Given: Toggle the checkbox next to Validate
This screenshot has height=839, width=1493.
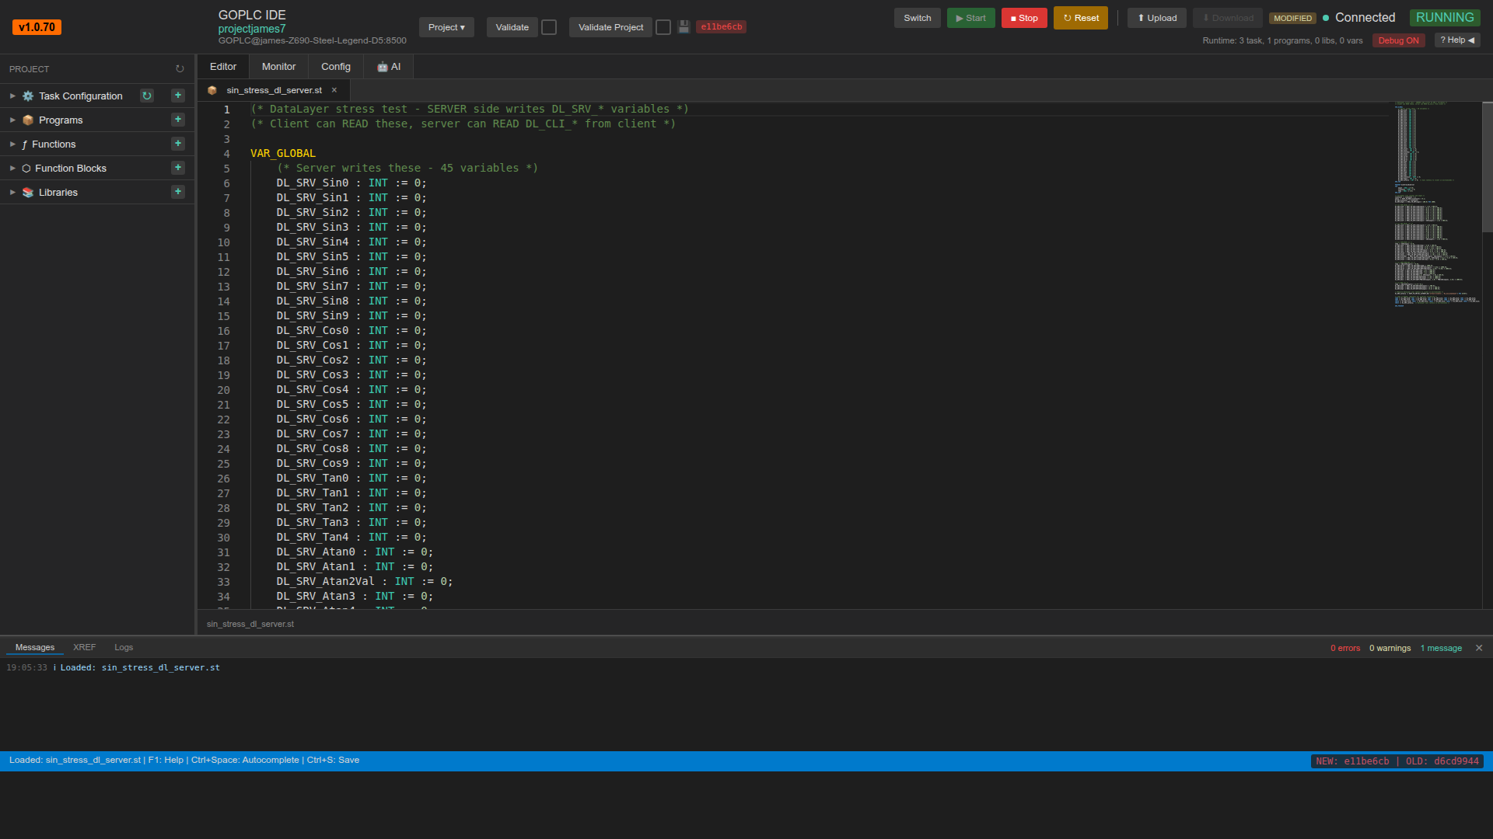Looking at the screenshot, I should (x=549, y=27).
